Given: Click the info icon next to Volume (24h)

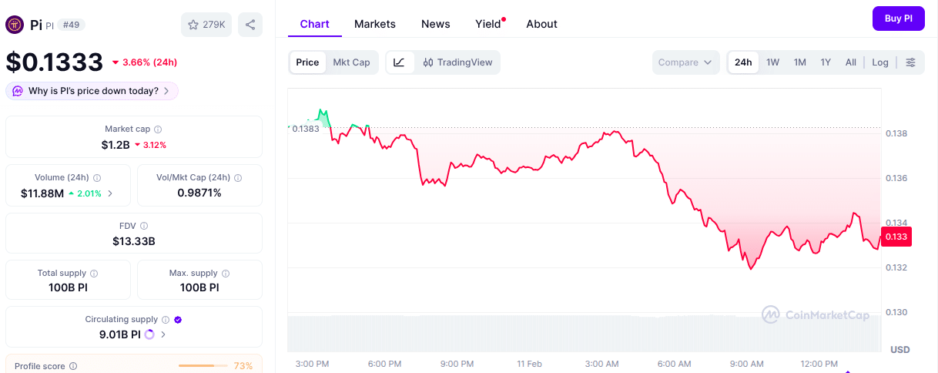Looking at the screenshot, I should [x=96, y=178].
